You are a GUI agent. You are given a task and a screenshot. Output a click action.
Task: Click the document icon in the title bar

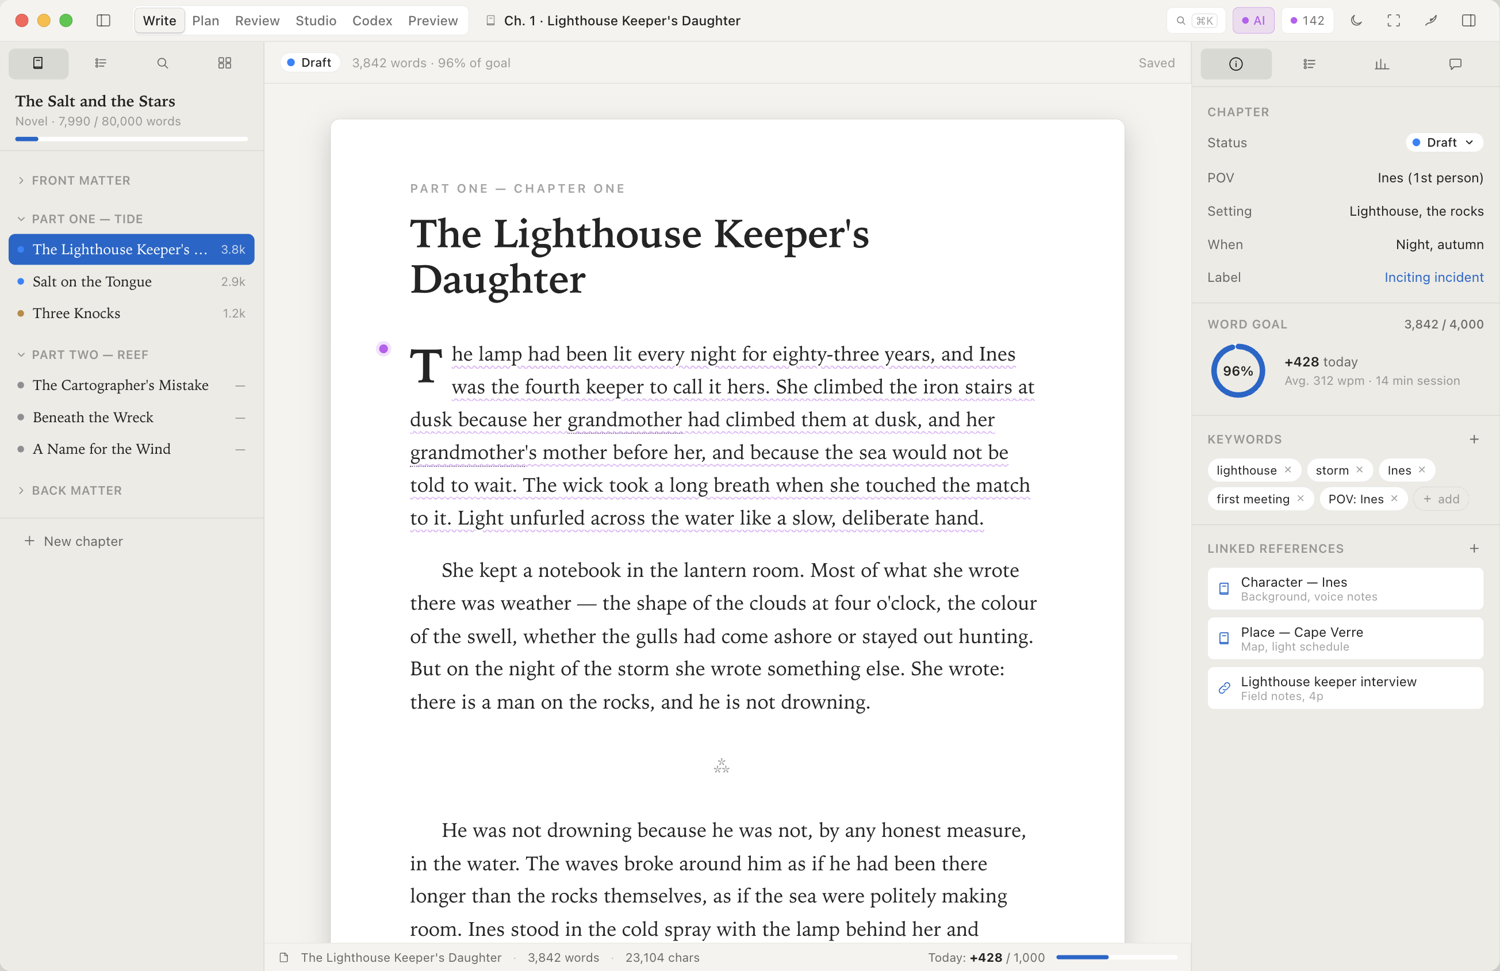tap(490, 20)
